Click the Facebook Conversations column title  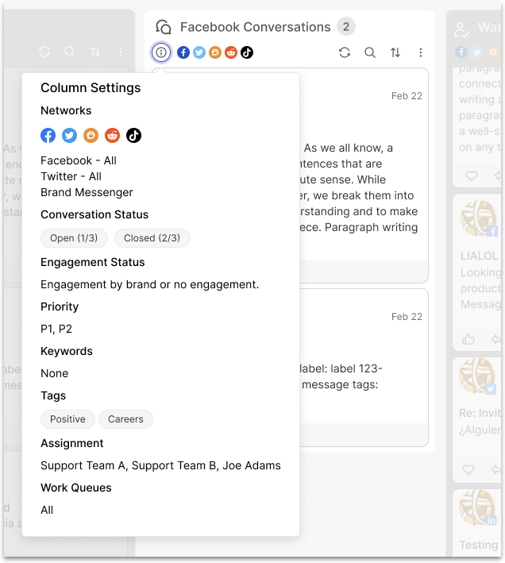click(x=255, y=27)
